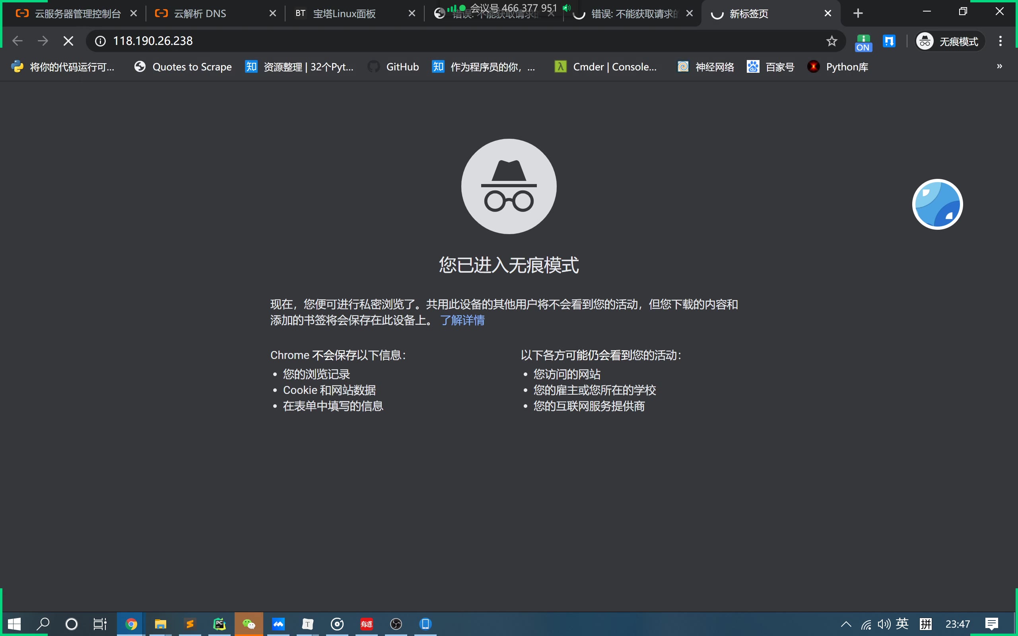Go forward to next page

point(43,41)
